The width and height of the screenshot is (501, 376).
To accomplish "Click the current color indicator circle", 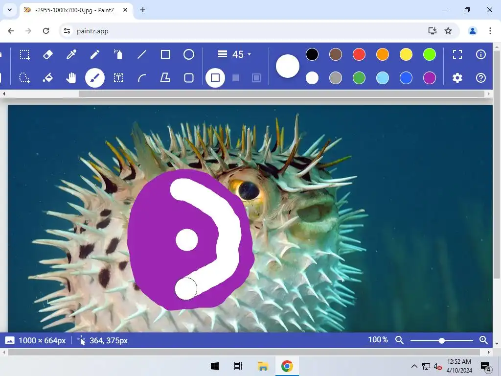I will [288, 66].
